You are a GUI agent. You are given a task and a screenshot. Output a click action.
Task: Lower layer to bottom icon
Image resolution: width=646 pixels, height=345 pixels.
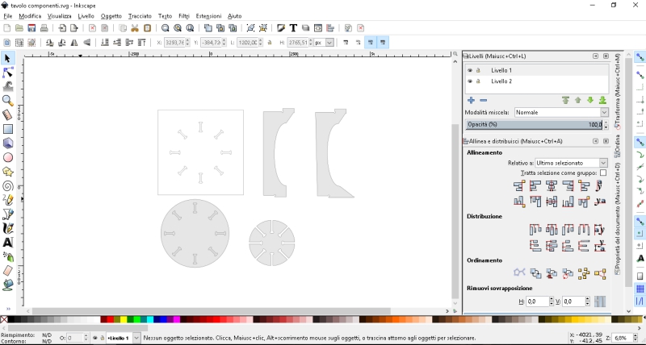(x=602, y=100)
